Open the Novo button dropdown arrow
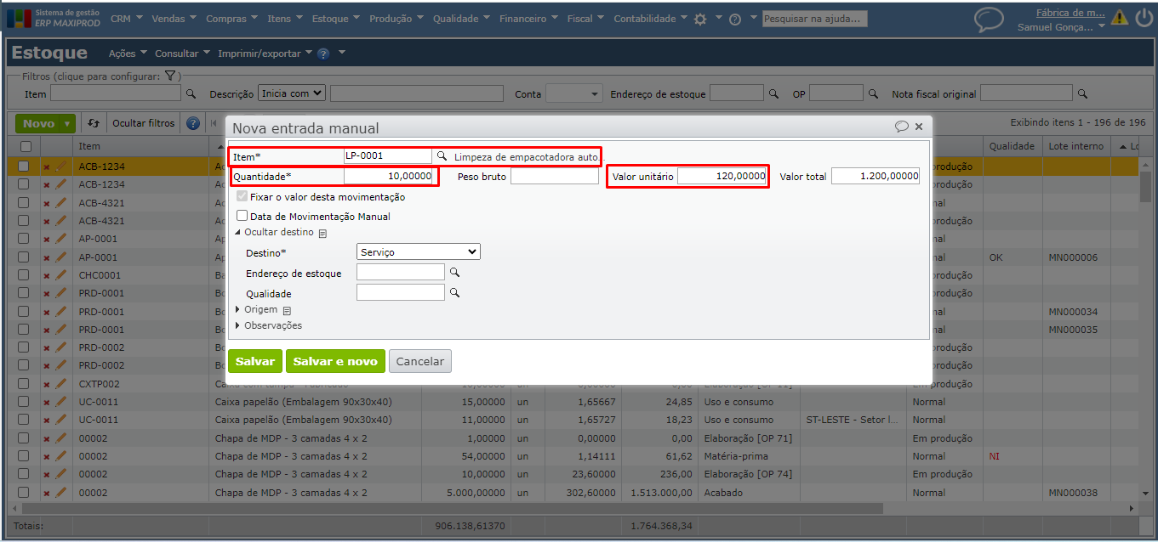The image size is (1158, 542). [x=67, y=124]
